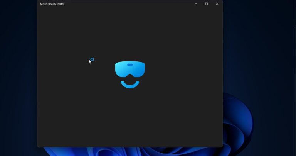
Task: Minimize the Mixed Reality Portal window
Action: 196,4
